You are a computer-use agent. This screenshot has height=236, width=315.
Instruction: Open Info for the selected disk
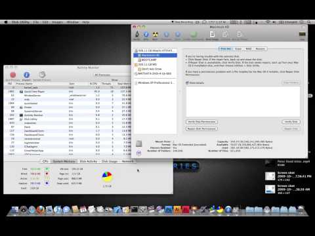(x=146, y=34)
